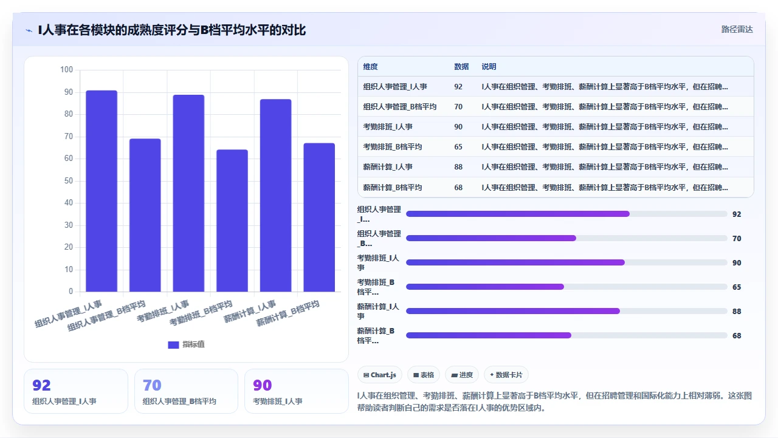Select the 表格 chip
This screenshot has width=778, height=438.
(424, 375)
